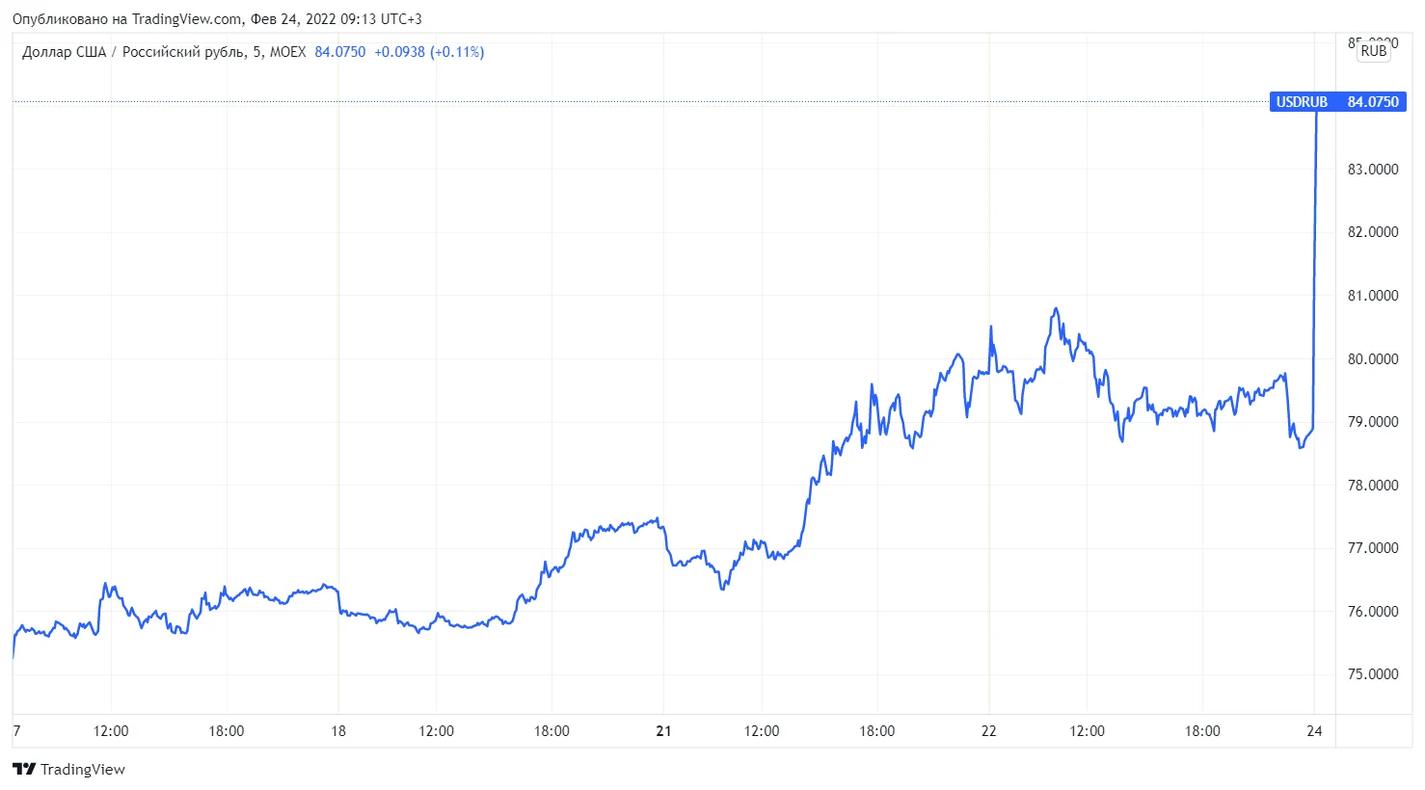Click the 78.0000 price scale label

pos(1372,486)
